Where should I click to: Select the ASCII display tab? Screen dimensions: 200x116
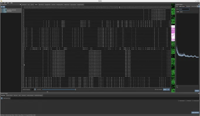tap(36, 5)
